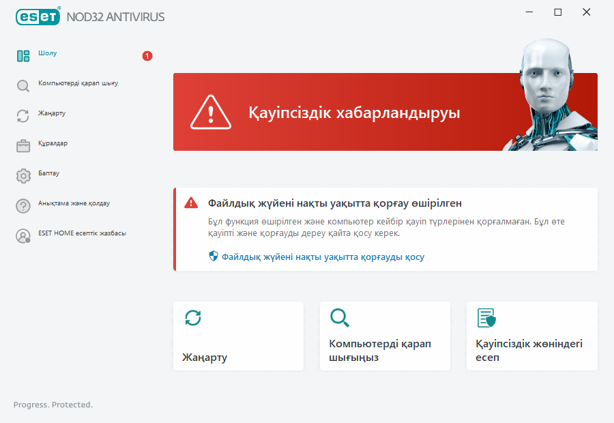
Task: Open the security report document icon
Action: [485, 318]
